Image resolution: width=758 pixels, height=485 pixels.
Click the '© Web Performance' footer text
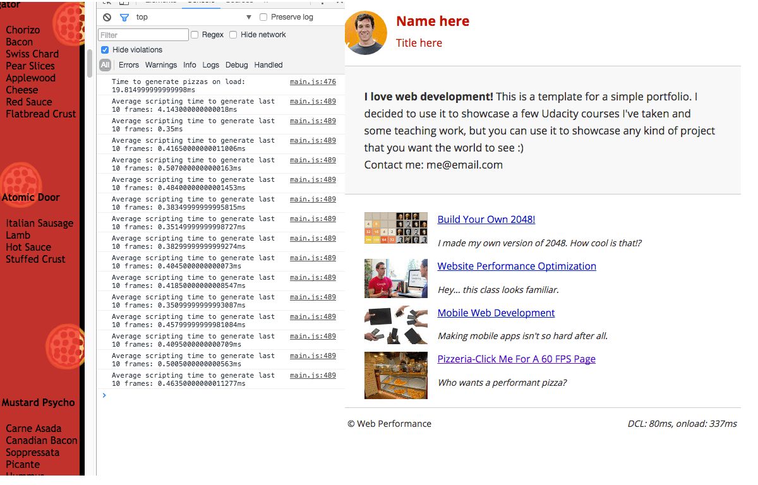pyautogui.click(x=389, y=424)
